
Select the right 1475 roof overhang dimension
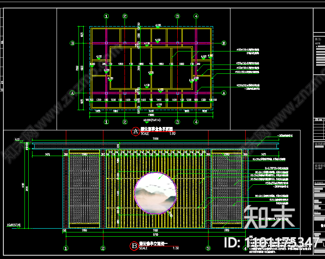click(x=263, y=154)
